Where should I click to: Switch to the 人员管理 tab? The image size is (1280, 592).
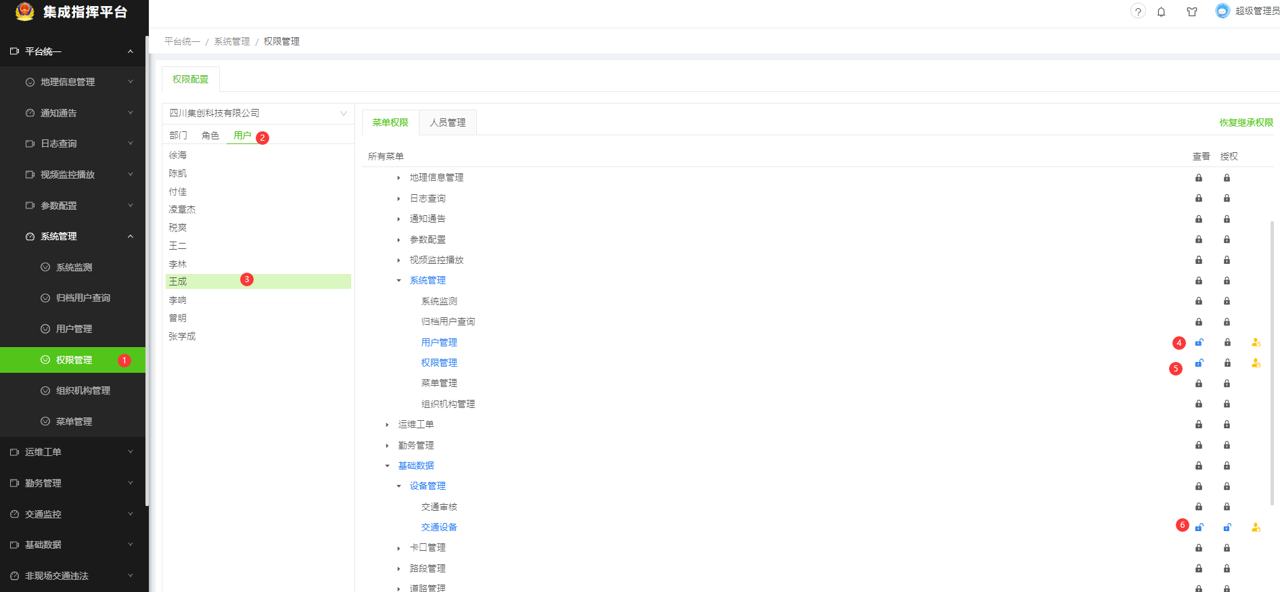pos(448,122)
